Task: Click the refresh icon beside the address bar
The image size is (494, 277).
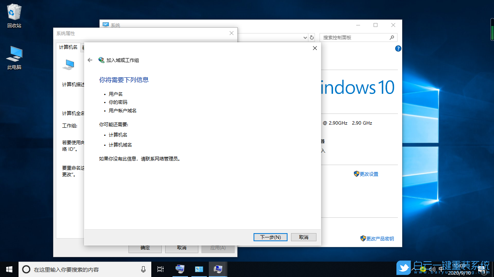Action: tap(312, 37)
